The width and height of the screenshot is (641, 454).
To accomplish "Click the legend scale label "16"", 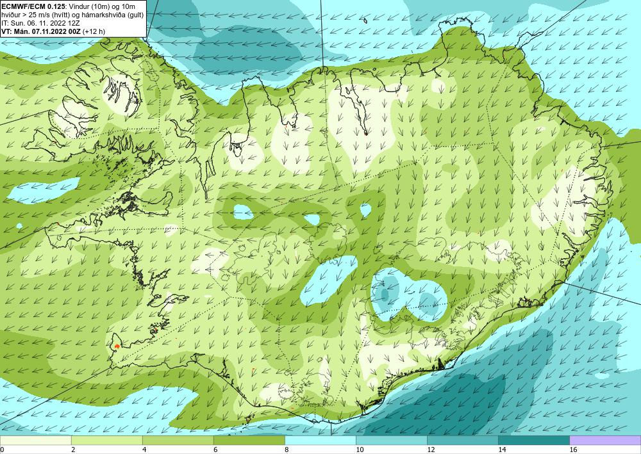I will coord(573,450).
